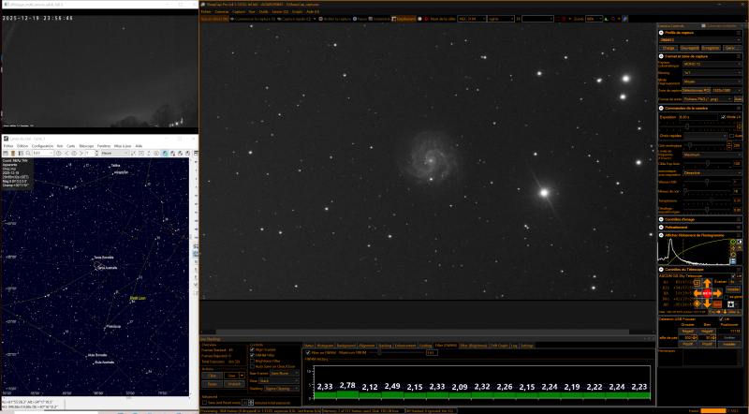Image resolution: width=749 pixels, height=414 pixels.
Task: Open the Guiding tab in Live Stacking
Action: click(x=425, y=346)
